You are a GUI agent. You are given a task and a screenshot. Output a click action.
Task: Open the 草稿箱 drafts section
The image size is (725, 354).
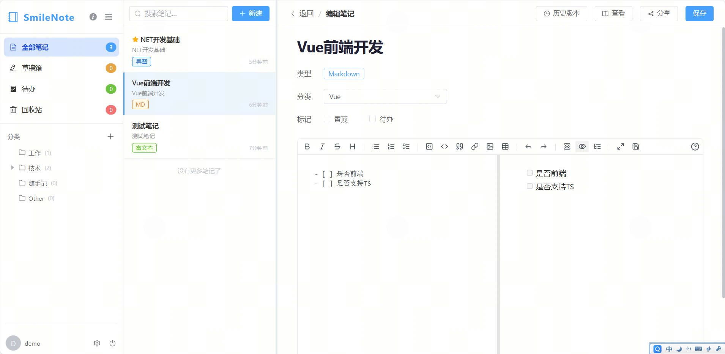(61, 68)
